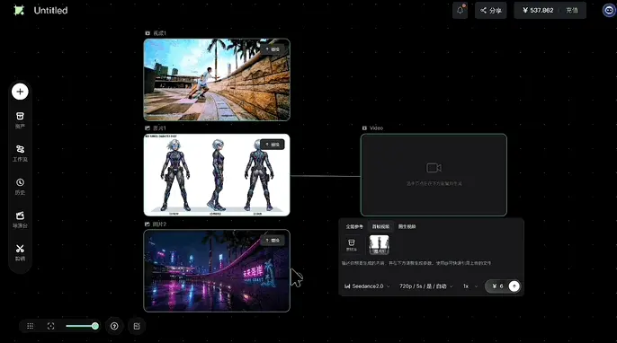
Task: Click the share button in top bar
Action: 491,10
